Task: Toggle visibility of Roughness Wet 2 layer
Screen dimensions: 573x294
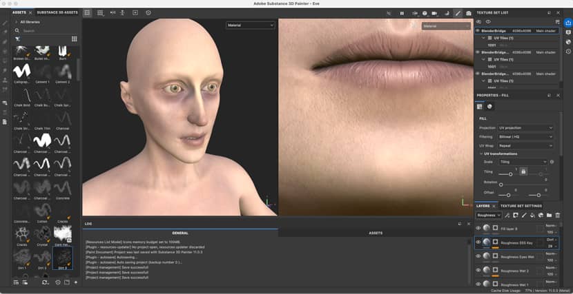Action: (478, 271)
